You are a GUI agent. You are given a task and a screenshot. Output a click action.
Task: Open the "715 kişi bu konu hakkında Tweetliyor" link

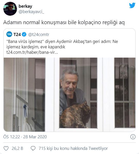click(73, 148)
